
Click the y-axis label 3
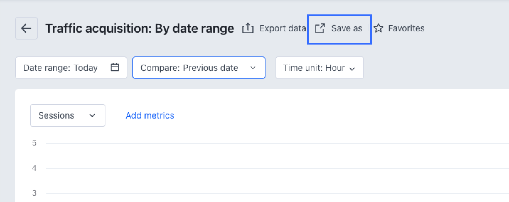pos(34,193)
